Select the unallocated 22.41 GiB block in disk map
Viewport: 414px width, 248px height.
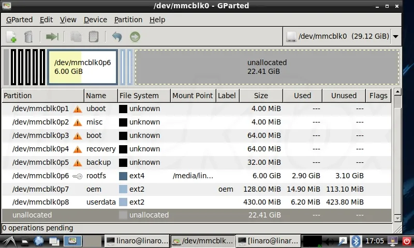click(x=267, y=67)
